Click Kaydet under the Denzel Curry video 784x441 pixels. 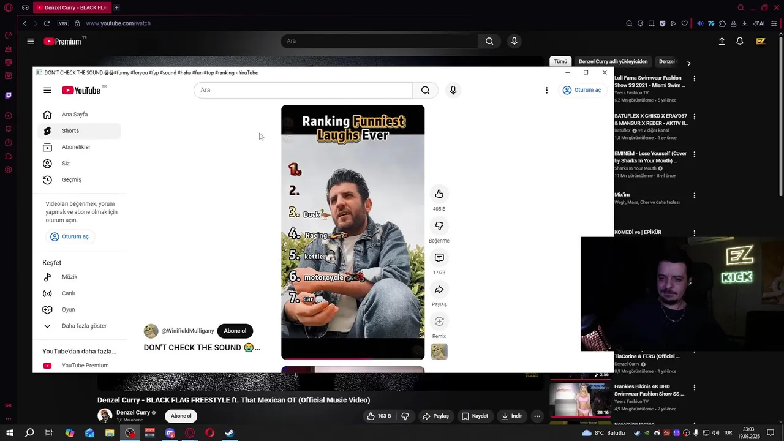pyautogui.click(x=475, y=416)
